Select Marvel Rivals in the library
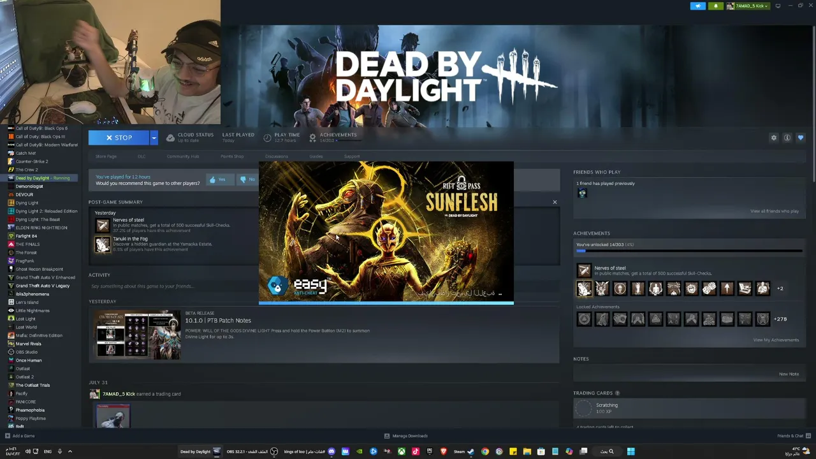The image size is (816, 459). tap(28, 344)
